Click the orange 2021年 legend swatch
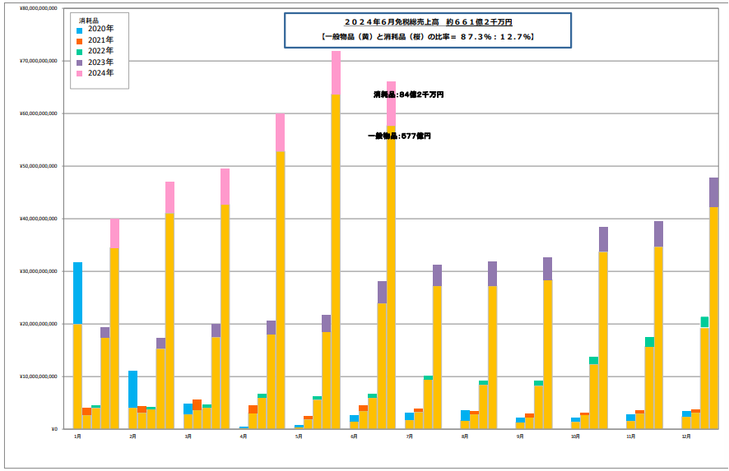Image resolution: width=729 pixels, height=471 pixels. (81, 40)
